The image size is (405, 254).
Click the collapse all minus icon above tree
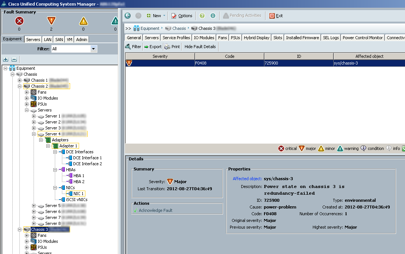[x=14, y=60]
